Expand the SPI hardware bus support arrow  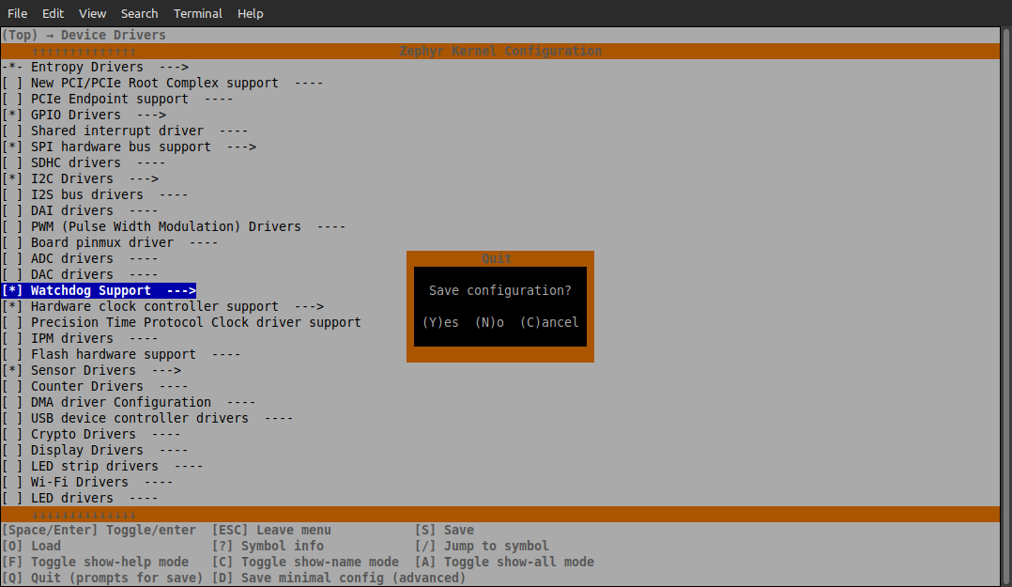(x=241, y=147)
